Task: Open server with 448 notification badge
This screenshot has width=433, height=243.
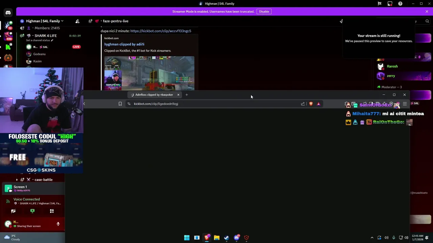Action: (x=8, y=36)
